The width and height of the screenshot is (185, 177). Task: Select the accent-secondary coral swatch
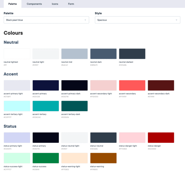coord(132,85)
